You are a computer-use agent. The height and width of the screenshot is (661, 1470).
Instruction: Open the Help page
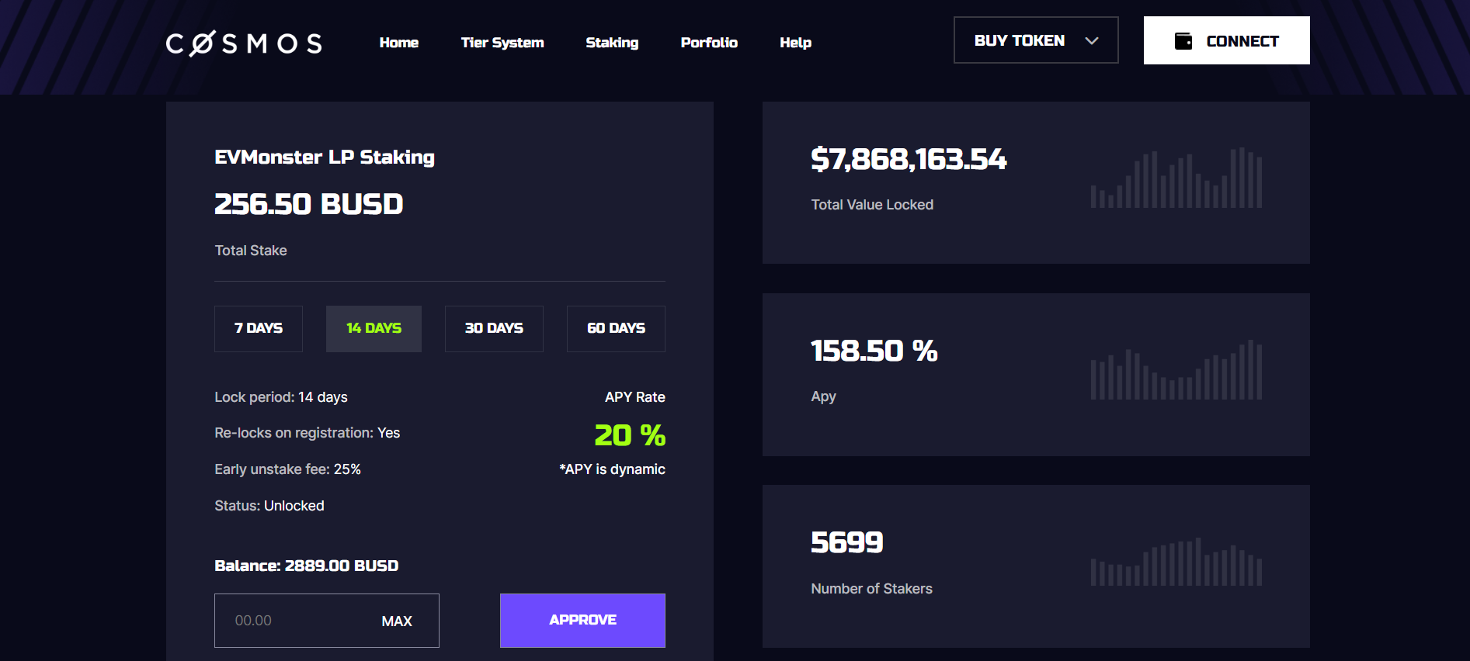pyautogui.click(x=795, y=43)
